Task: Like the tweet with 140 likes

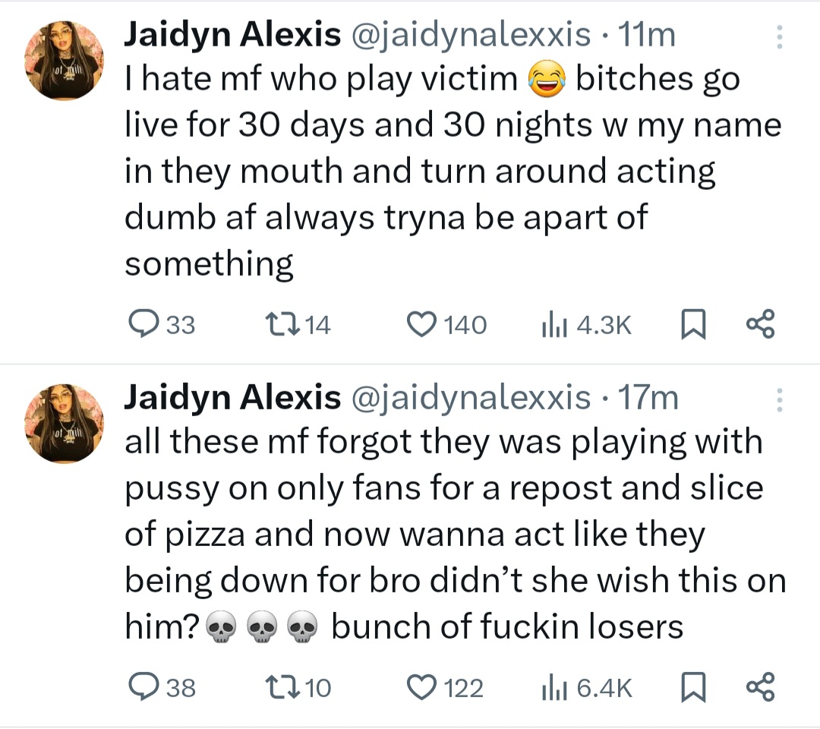Action: point(418,325)
